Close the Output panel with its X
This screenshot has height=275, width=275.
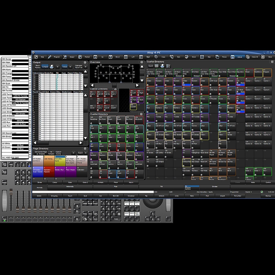click(x=85, y=62)
